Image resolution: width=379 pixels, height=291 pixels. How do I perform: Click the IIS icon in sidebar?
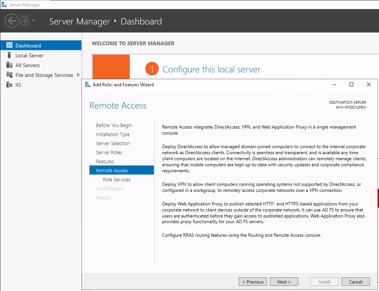pos(9,84)
